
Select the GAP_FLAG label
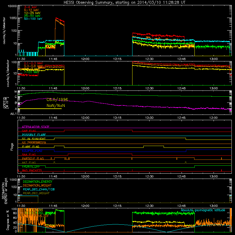(29, 131)
